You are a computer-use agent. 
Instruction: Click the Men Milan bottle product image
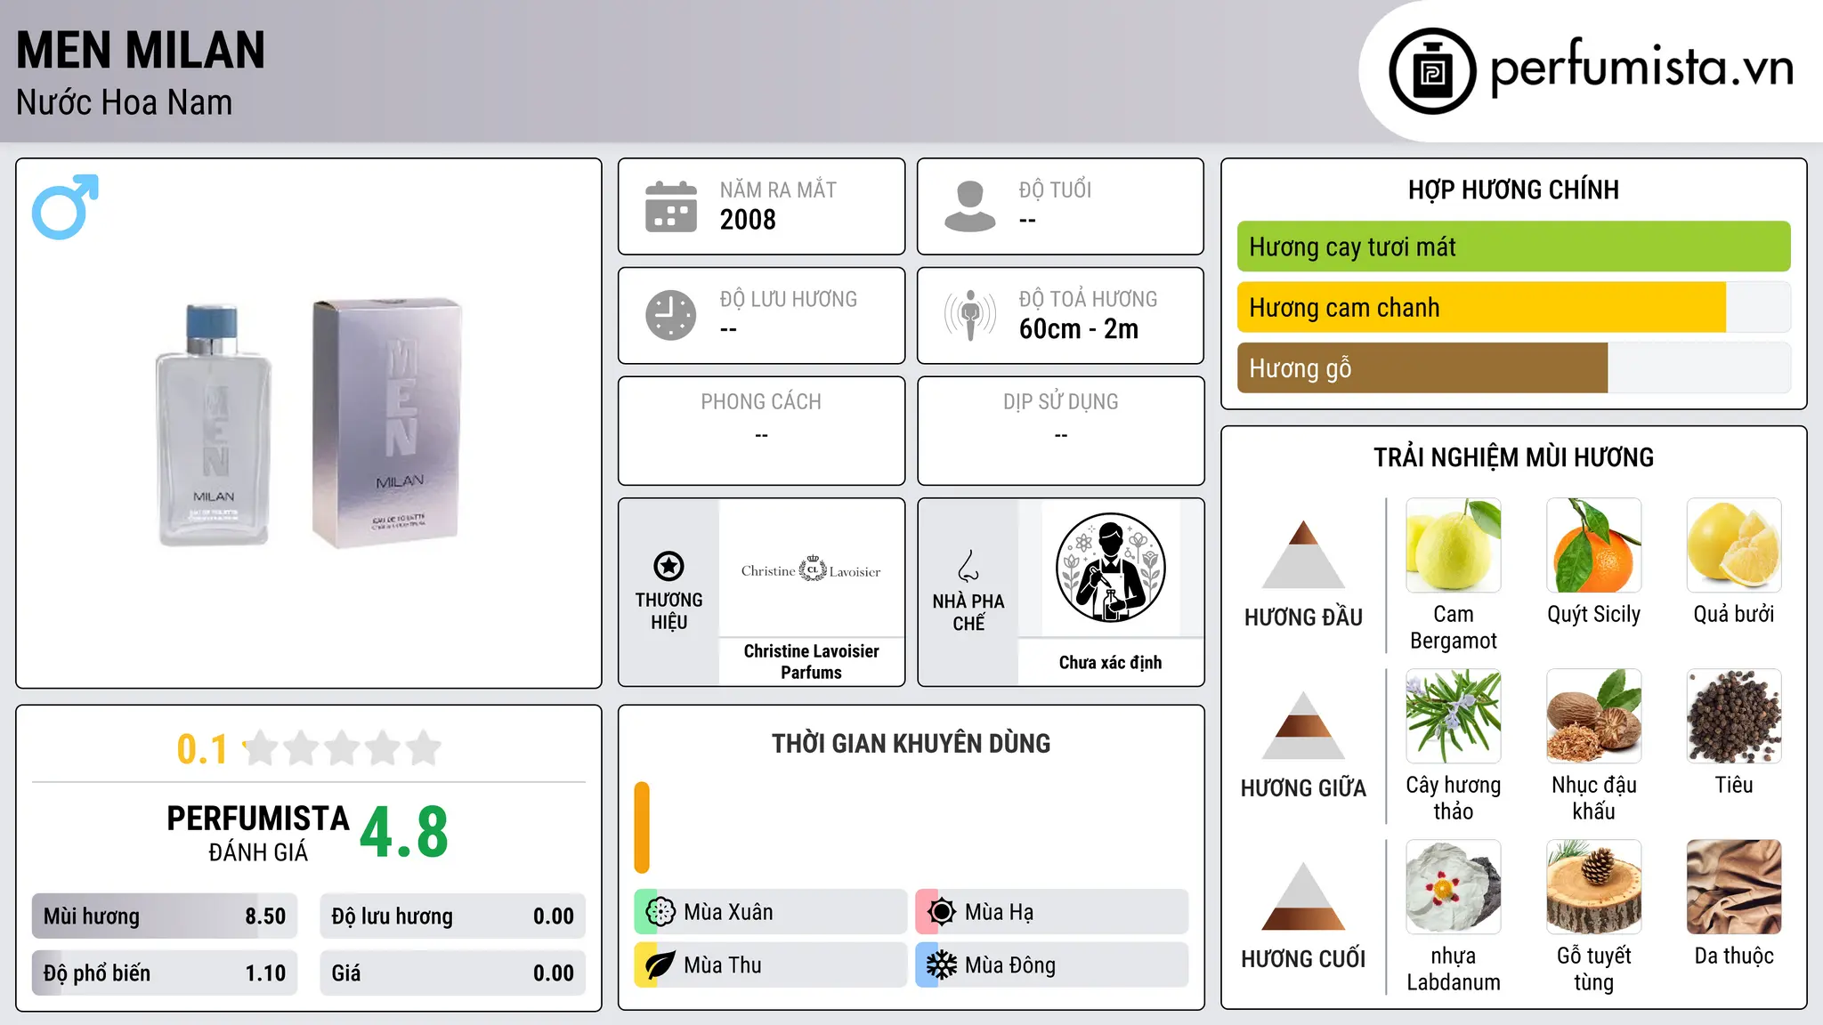[214, 424]
